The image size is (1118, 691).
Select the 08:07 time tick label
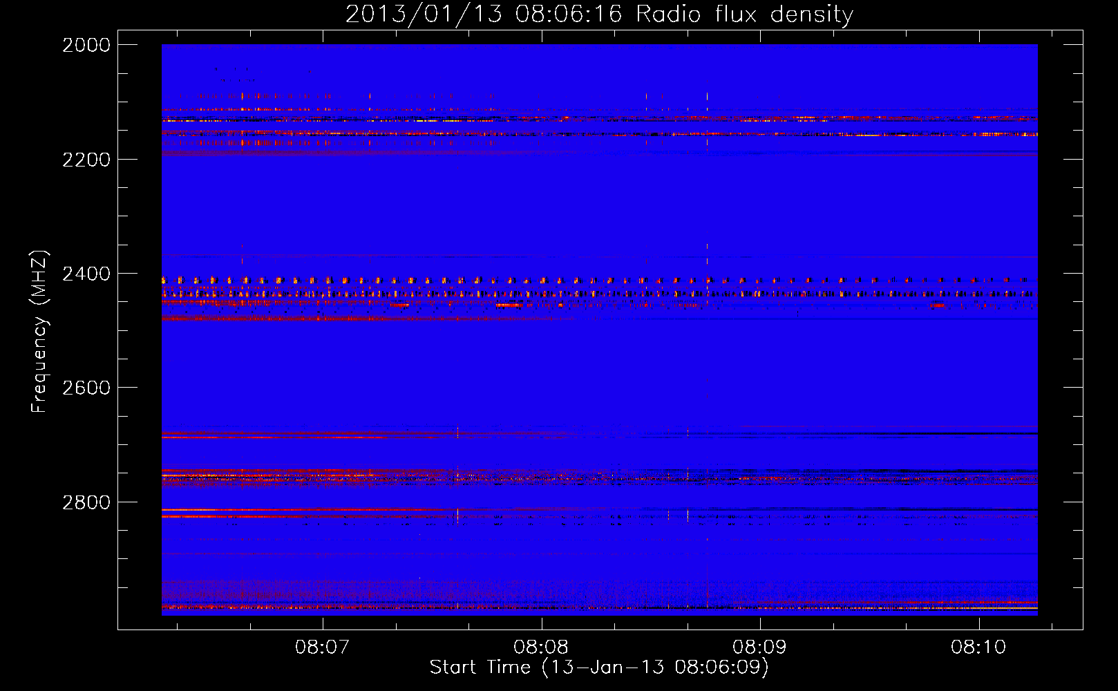click(323, 647)
